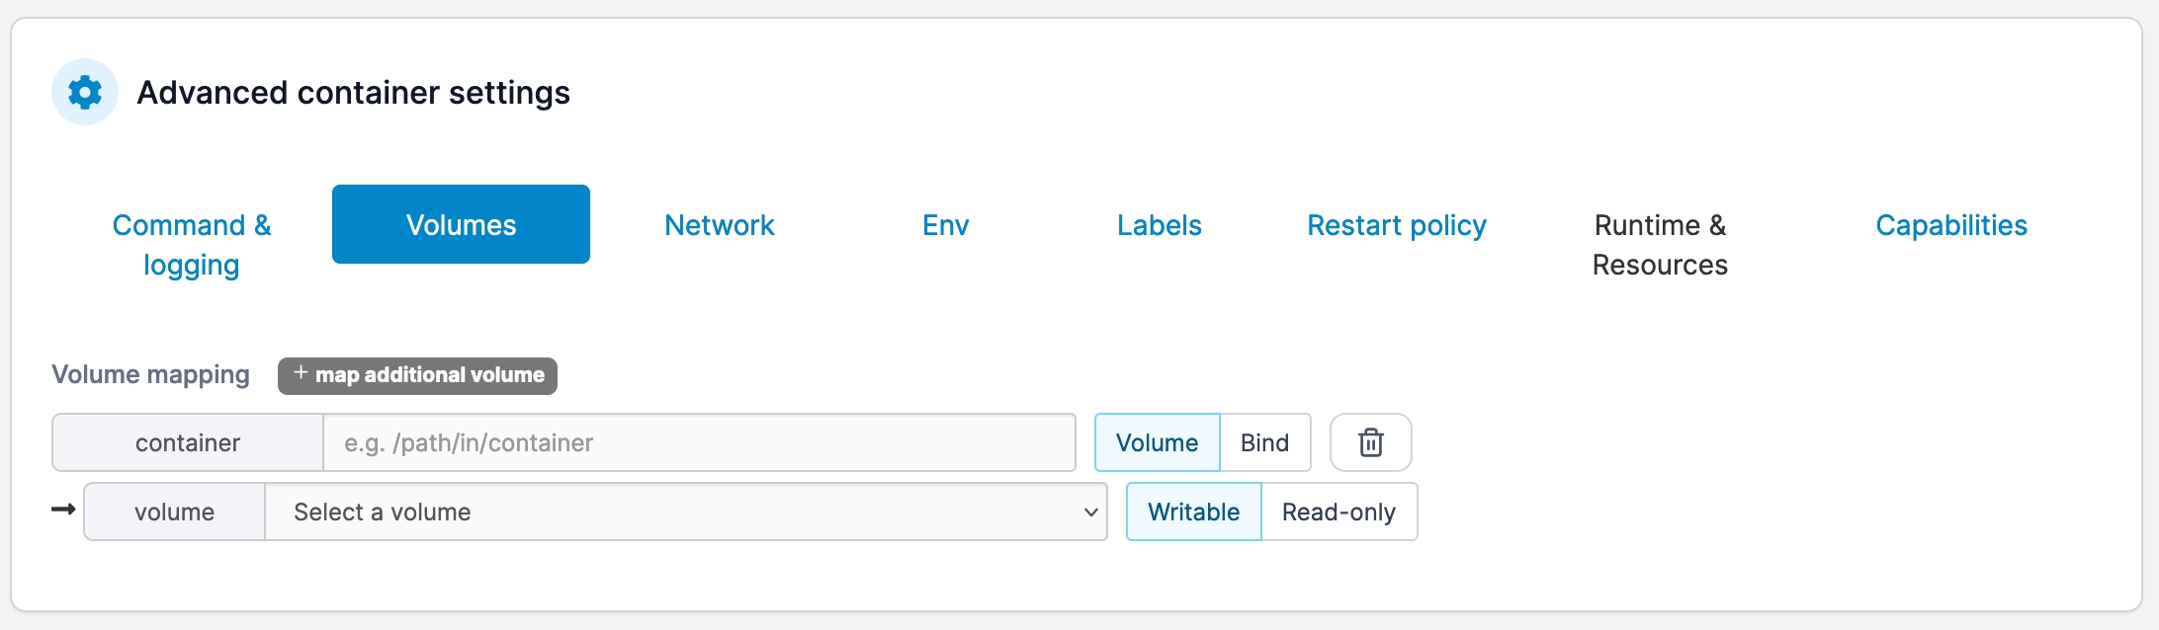Image resolution: width=2159 pixels, height=630 pixels.
Task: Focus the container path input field
Action: pyautogui.click(x=698, y=442)
